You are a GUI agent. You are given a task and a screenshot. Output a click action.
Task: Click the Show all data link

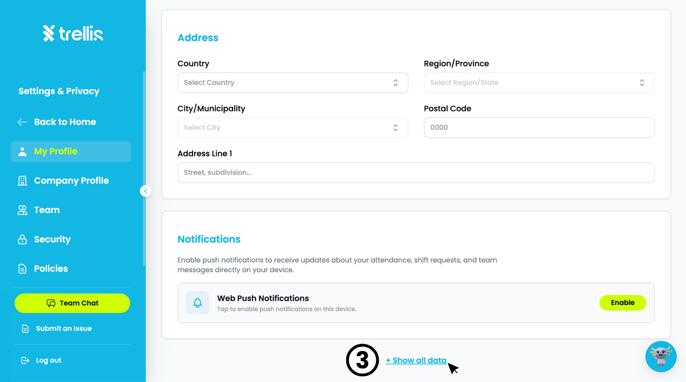[416, 361]
